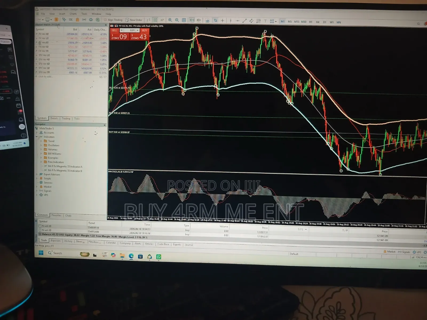
Task: Open the Tools menu
Action: point(84,14)
